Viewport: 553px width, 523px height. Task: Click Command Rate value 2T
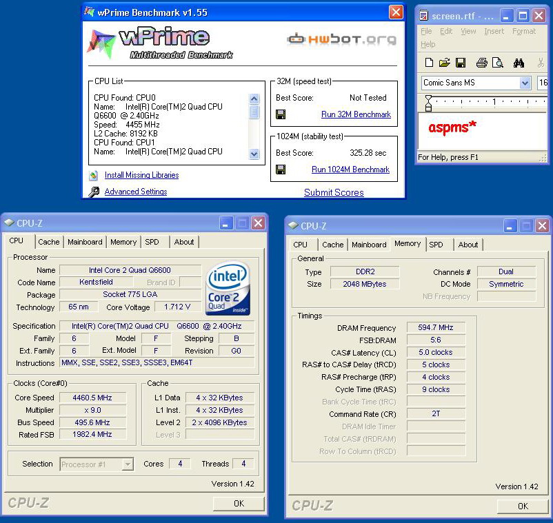436,413
